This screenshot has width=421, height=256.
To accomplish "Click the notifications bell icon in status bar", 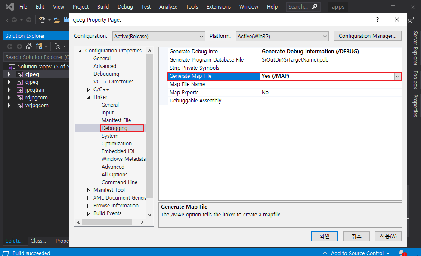I will click(x=402, y=253).
